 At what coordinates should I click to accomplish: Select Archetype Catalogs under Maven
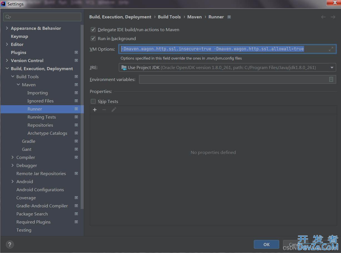(x=47, y=133)
